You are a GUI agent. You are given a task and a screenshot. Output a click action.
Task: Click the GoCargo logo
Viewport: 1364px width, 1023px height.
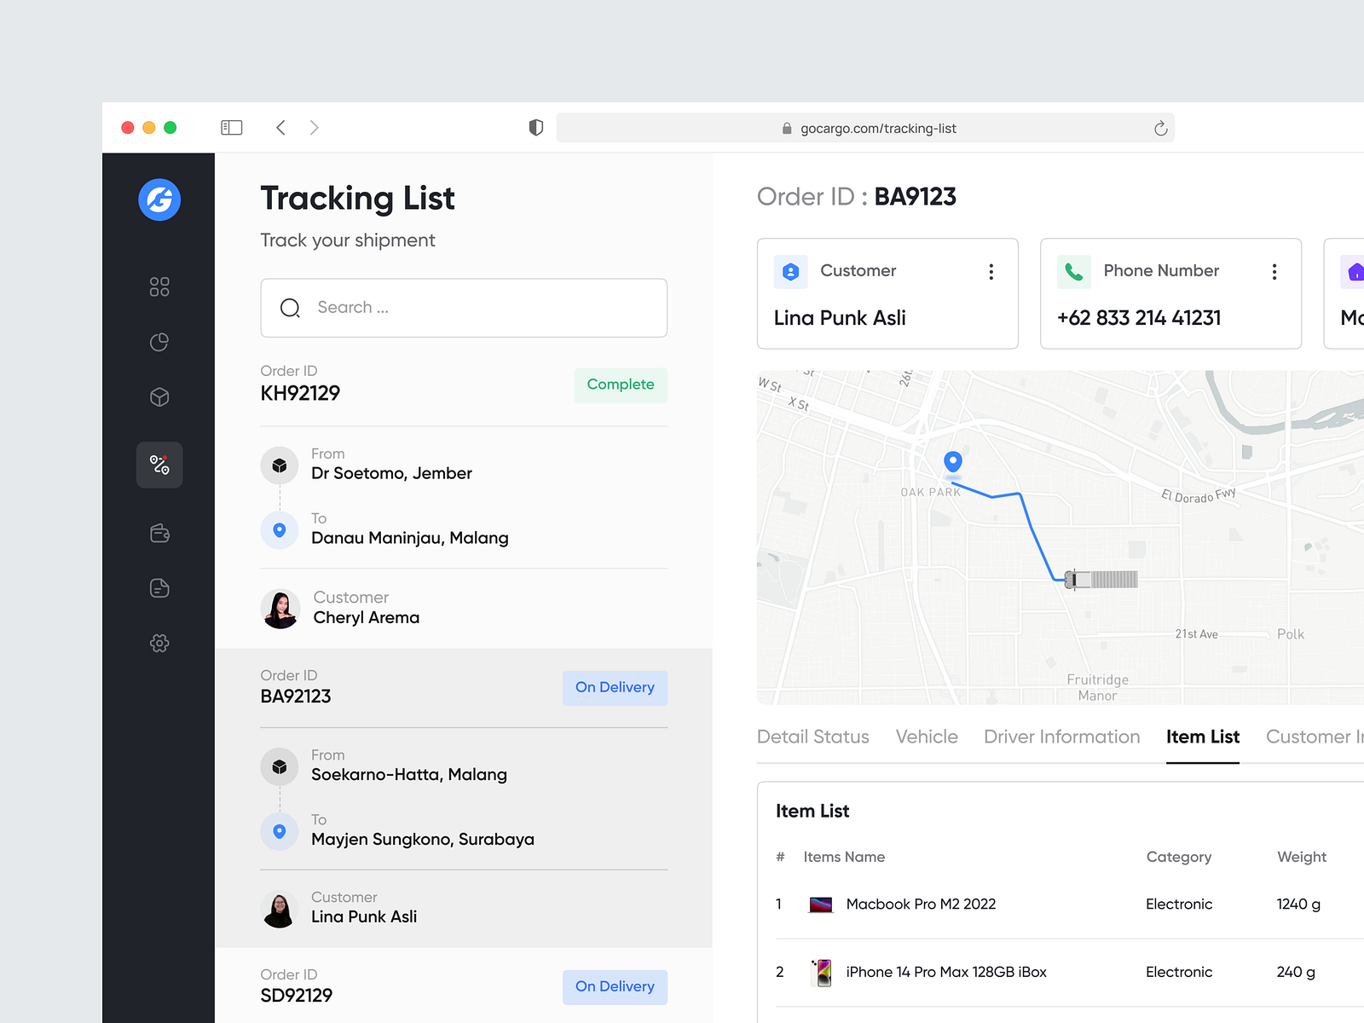[159, 199]
